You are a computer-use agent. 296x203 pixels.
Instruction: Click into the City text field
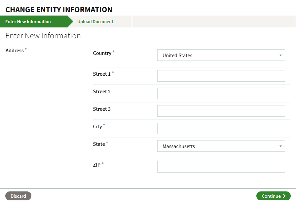click(x=221, y=129)
